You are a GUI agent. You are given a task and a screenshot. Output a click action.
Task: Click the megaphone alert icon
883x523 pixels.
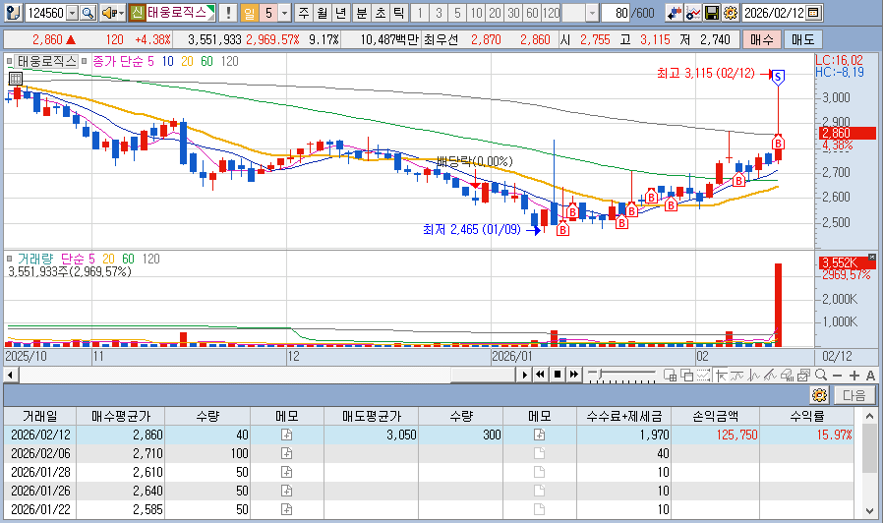click(109, 13)
